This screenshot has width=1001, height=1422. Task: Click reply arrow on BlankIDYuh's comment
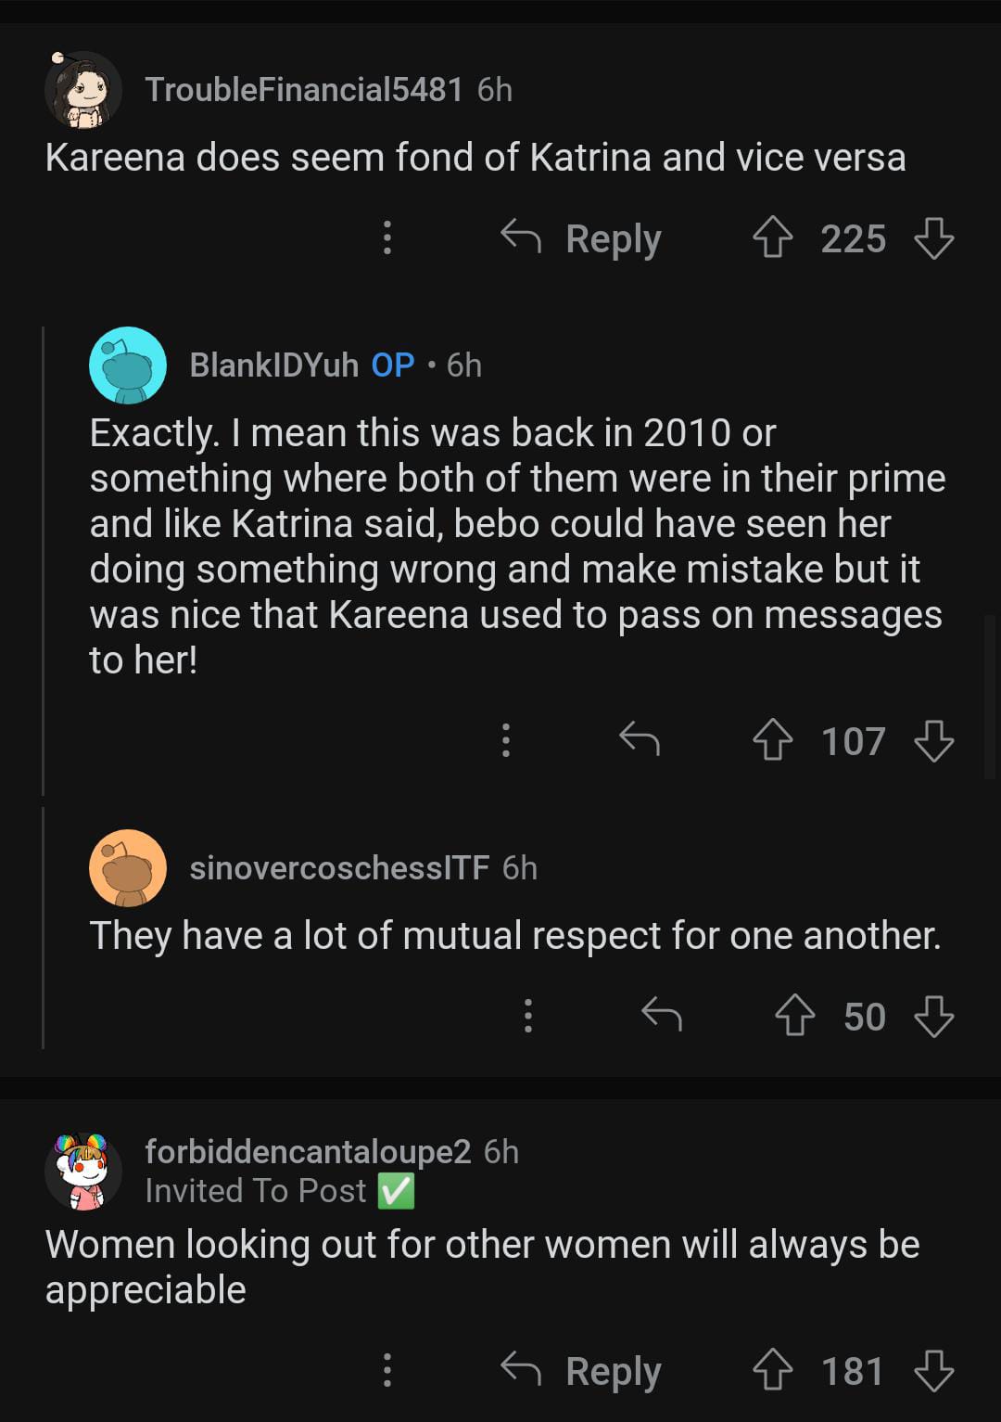tap(640, 740)
